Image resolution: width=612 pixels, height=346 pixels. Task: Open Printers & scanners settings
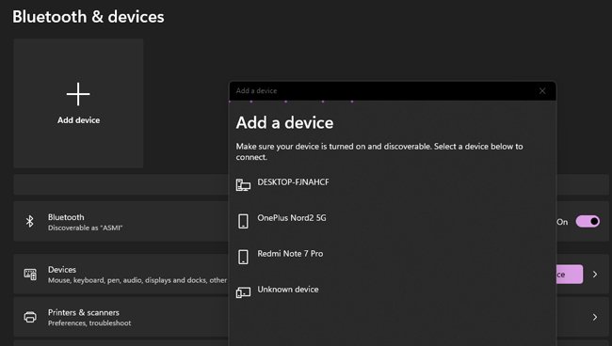(x=311, y=317)
